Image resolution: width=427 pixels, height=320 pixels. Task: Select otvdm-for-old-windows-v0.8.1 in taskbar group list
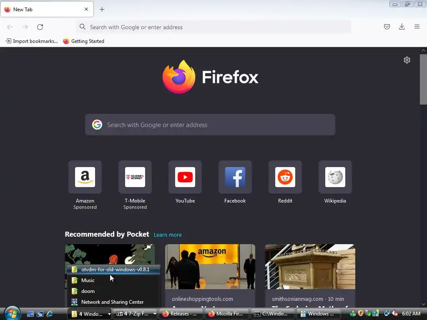(x=114, y=270)
